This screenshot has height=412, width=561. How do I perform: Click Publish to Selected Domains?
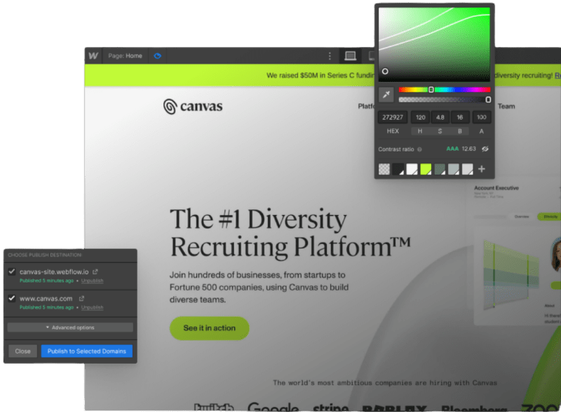(86, 351)
